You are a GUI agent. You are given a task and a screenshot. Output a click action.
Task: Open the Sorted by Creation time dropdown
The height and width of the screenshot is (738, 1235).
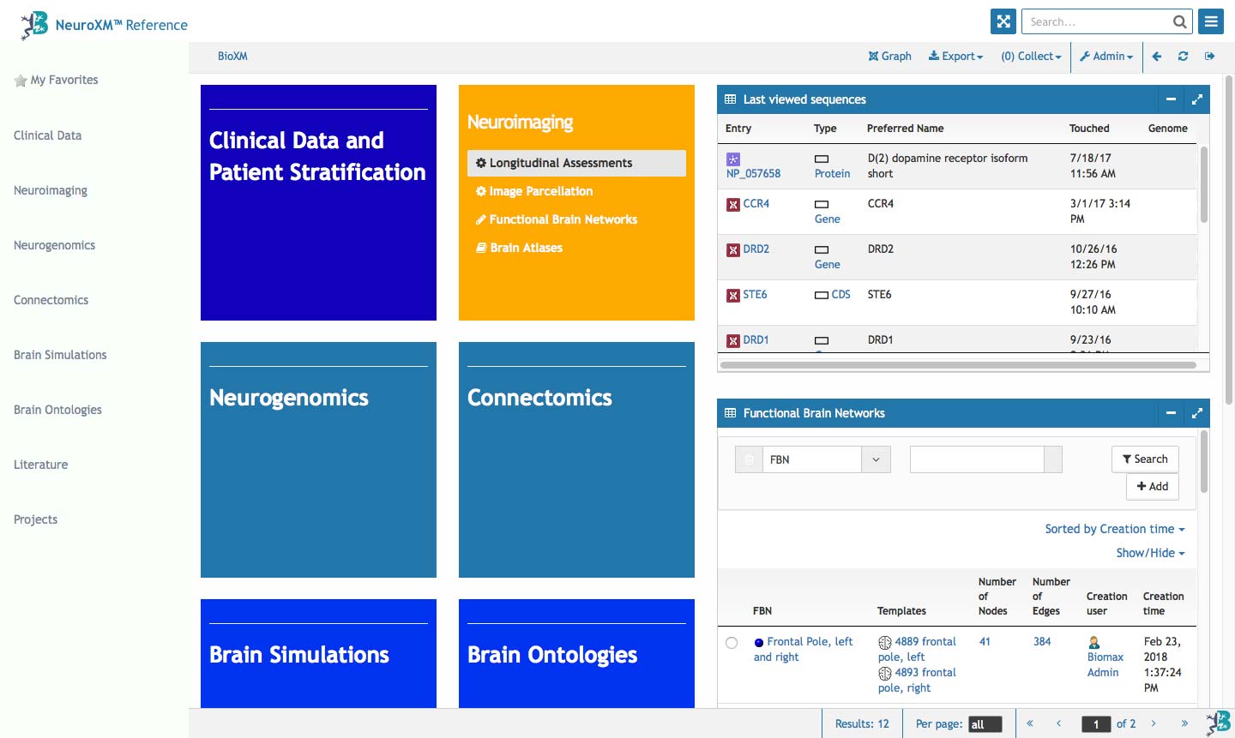1114,529
